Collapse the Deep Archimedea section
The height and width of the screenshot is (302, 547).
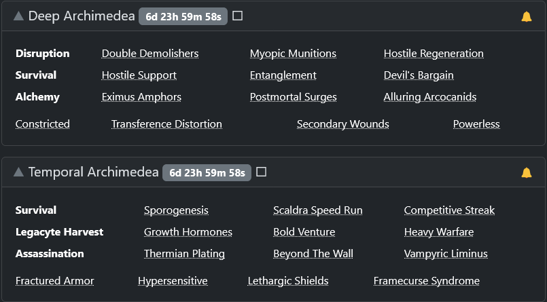tap(18, 16)
